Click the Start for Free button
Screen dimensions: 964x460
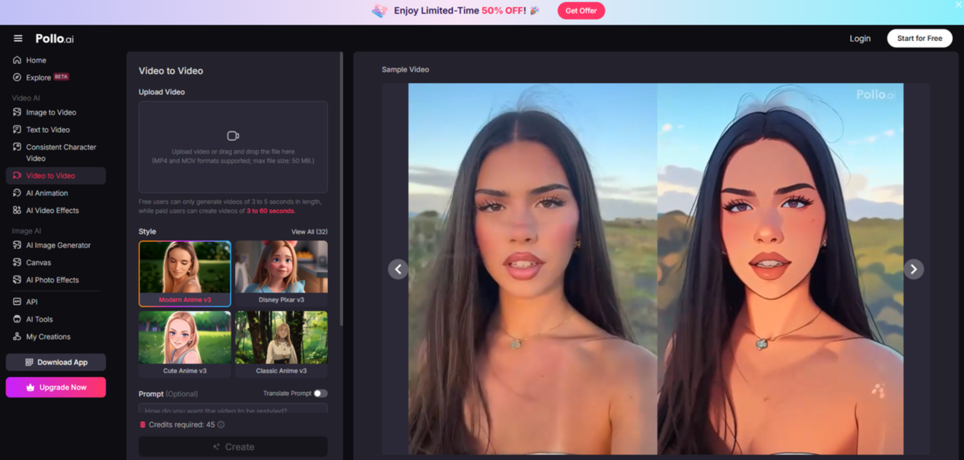(919, 38)
